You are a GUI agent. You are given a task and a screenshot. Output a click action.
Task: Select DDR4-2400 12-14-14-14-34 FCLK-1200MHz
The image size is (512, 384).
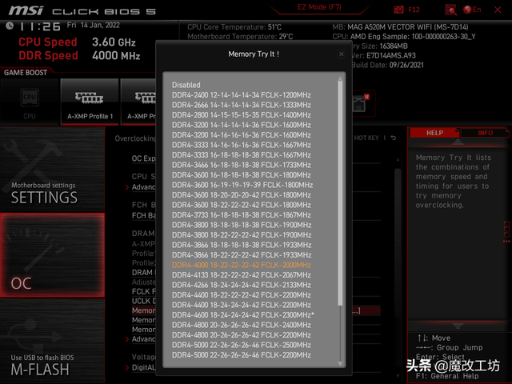click(x=242, y=95)
